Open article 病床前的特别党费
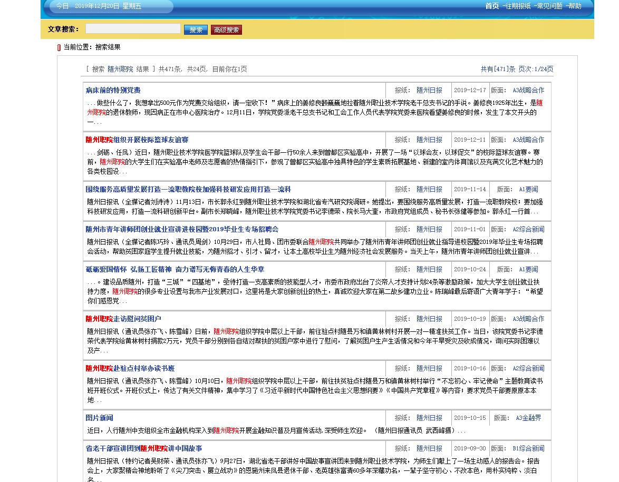This screenshot has width=619, height=482. coord(113,91)
